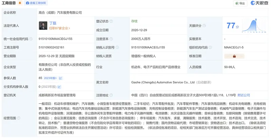
Task: Click the orange bell alert icon
Action: (20, 3)
